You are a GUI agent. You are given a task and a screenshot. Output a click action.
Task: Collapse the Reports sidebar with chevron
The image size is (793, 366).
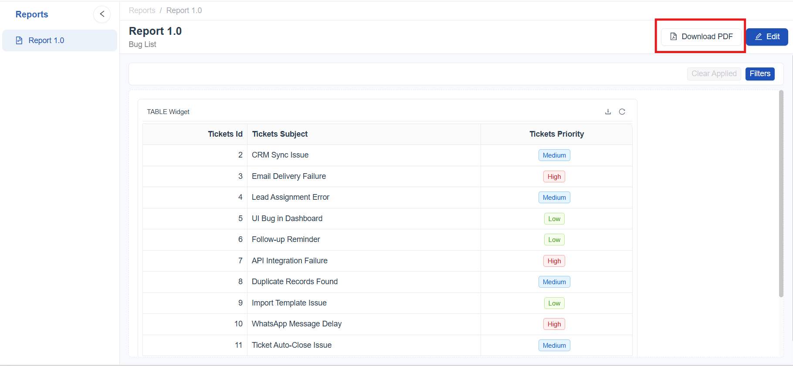point(102,14)
